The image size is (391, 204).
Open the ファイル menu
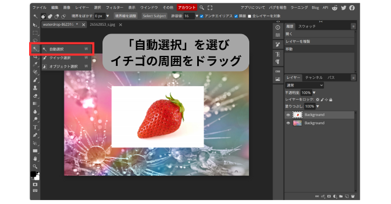click(39, 8)
